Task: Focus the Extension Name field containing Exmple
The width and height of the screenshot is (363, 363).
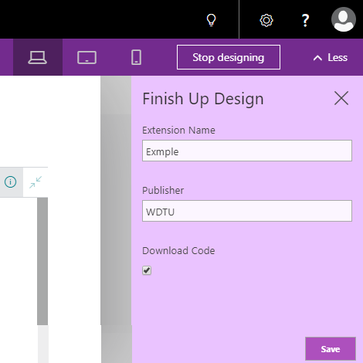Action: pos(247,151)
